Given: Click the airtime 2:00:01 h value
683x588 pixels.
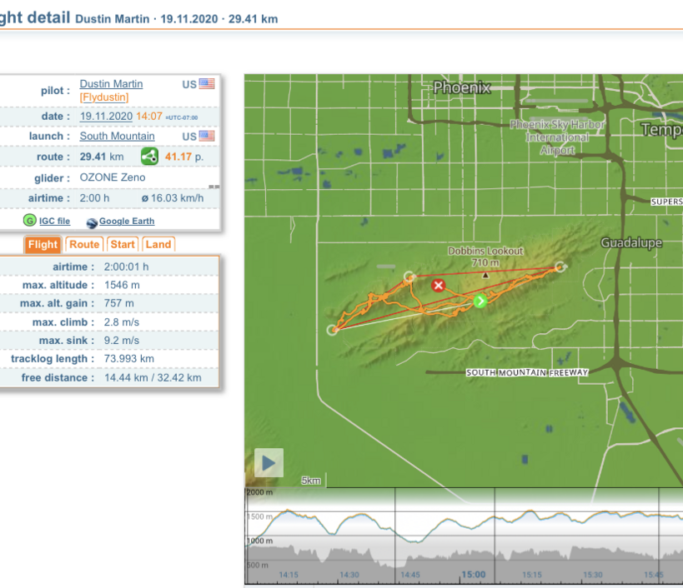Looking at the screenshot, I should click(126, 267).
